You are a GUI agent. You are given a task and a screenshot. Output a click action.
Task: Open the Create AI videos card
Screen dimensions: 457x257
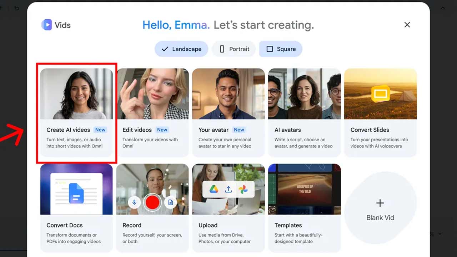[76, 112]
